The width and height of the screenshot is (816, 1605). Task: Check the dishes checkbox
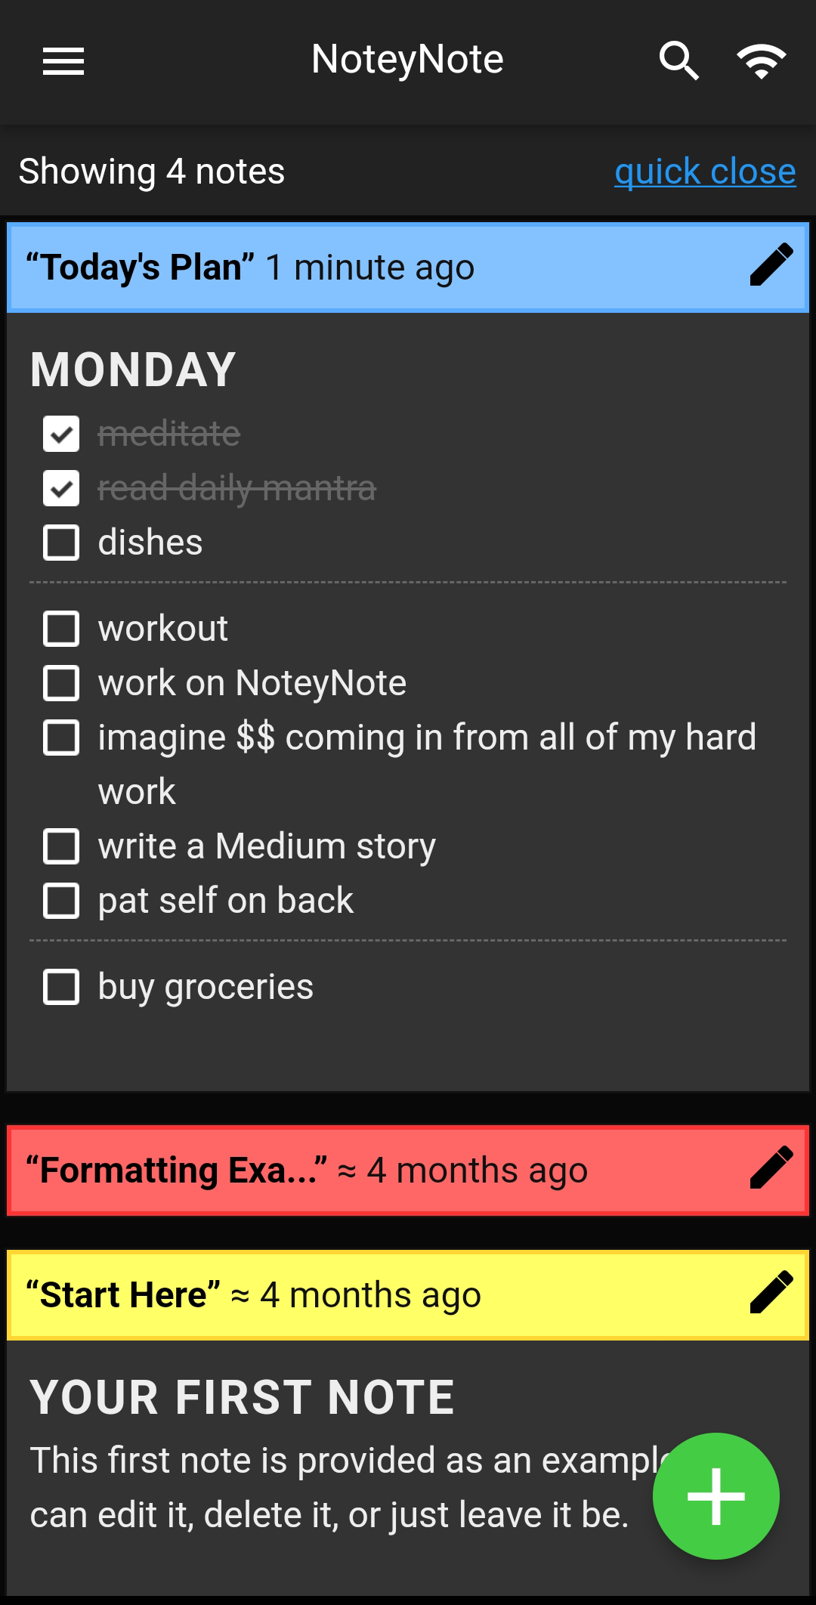pyautogui.click(x=61, y=543)
